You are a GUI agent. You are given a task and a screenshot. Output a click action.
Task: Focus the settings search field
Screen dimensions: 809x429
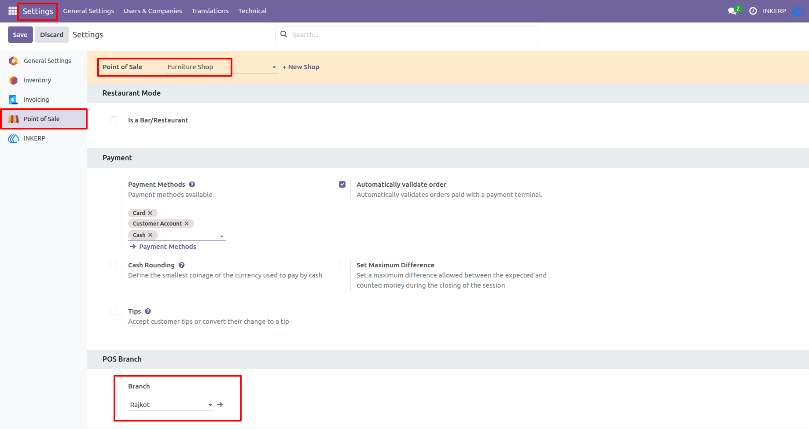point(407,34)
